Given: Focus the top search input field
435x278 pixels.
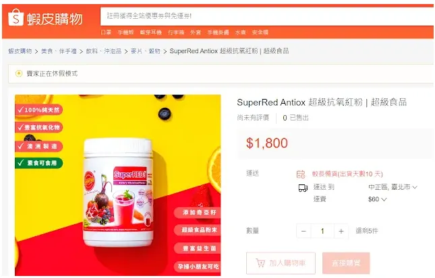Looking at the screenshot, I should point(267,16).
